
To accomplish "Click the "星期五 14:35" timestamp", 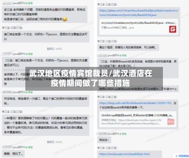I will click(54, 142).
